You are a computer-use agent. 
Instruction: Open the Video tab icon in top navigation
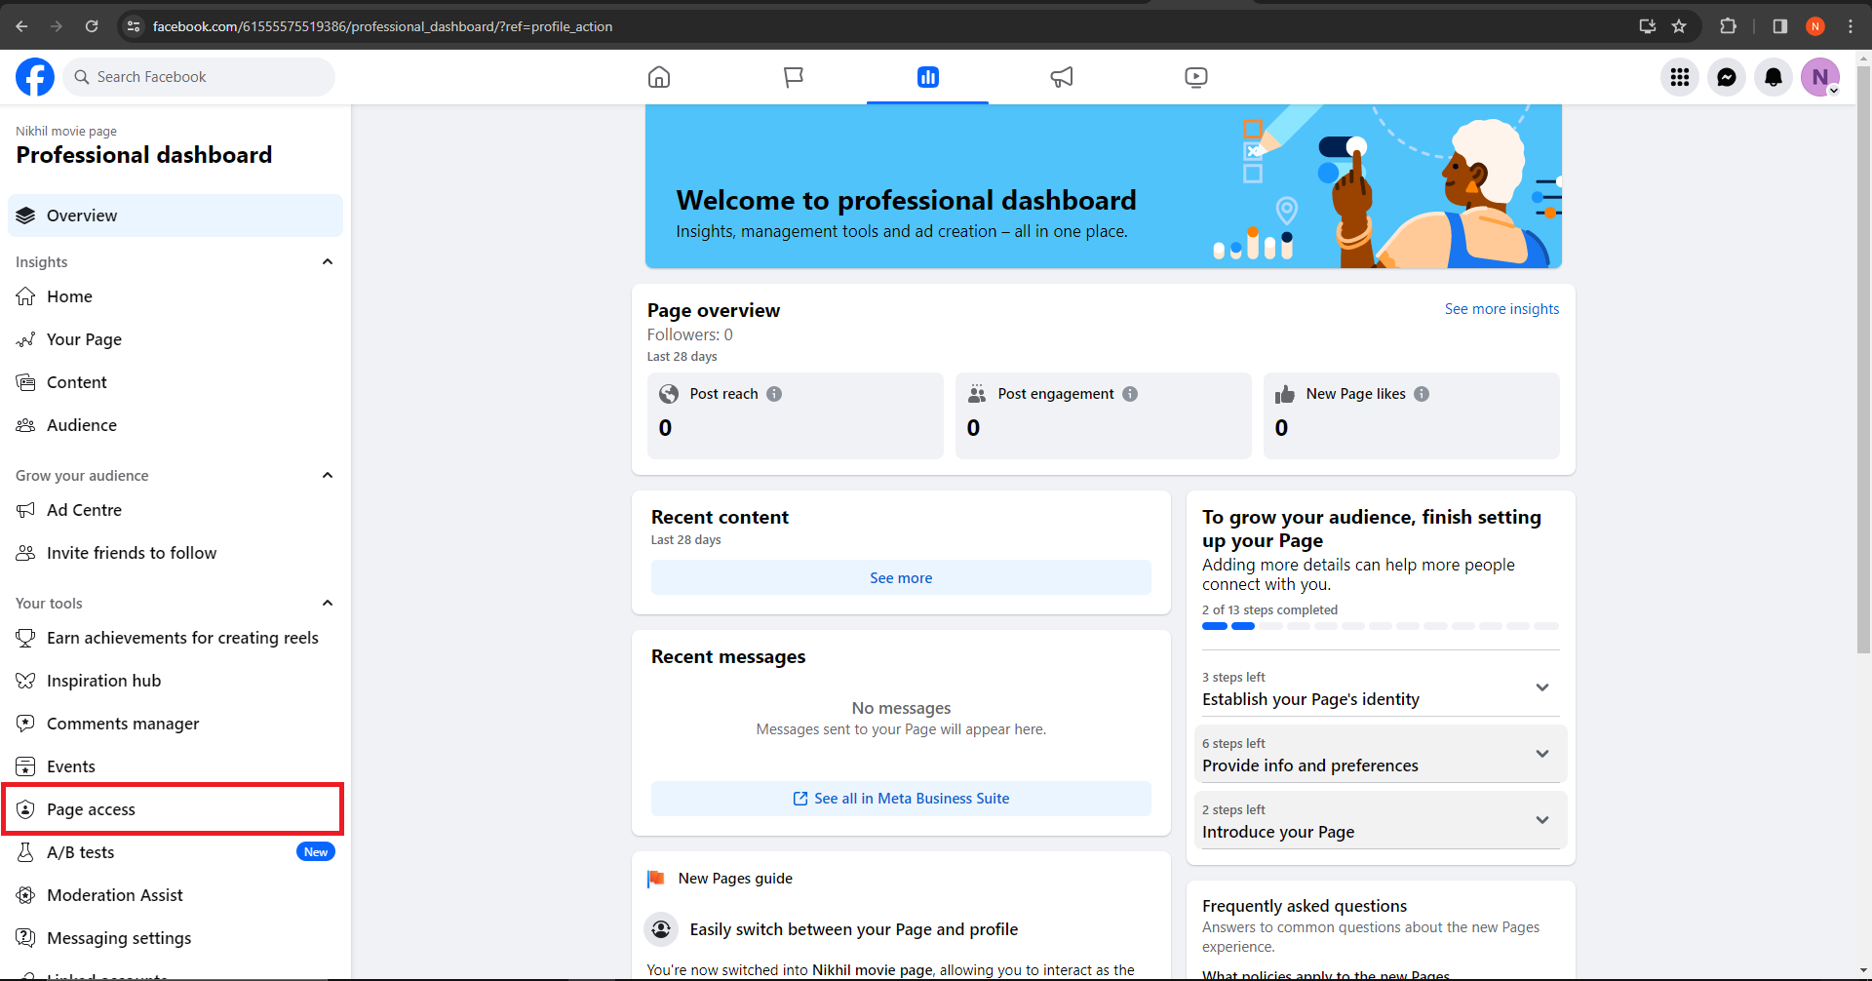coord(1196,77)
